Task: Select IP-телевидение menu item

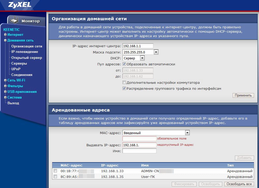Action: (x=25, y=52)
